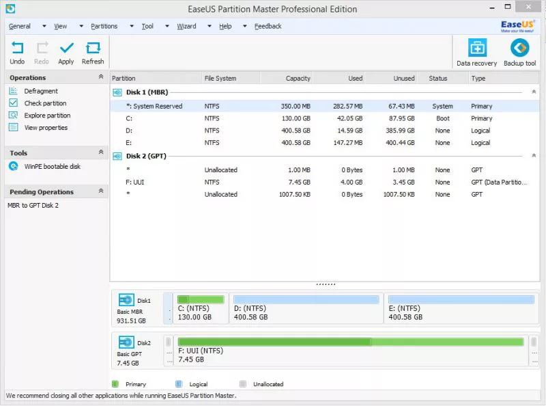Click the Explore partition icon

(x=13, y=115)
